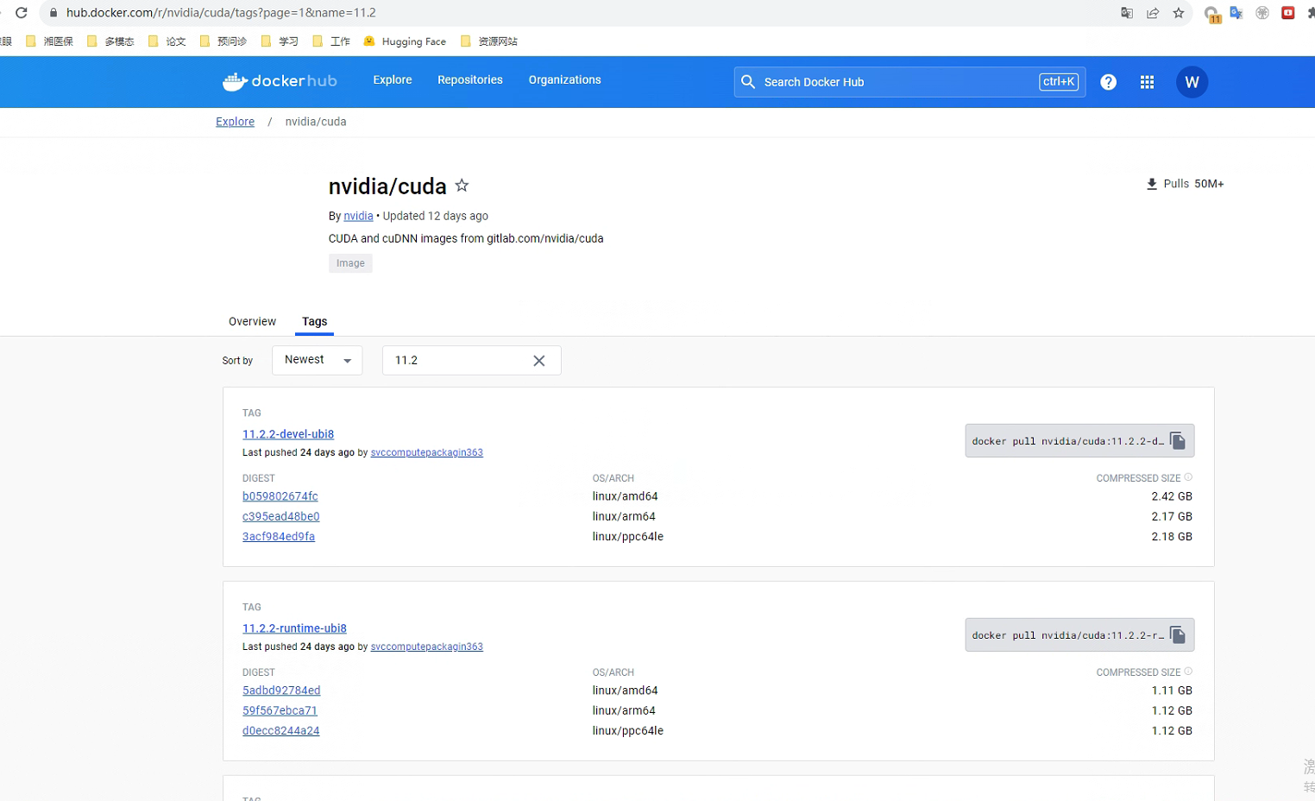
Task: Open the W user account avatar
Action: [x=1192, y=82]
